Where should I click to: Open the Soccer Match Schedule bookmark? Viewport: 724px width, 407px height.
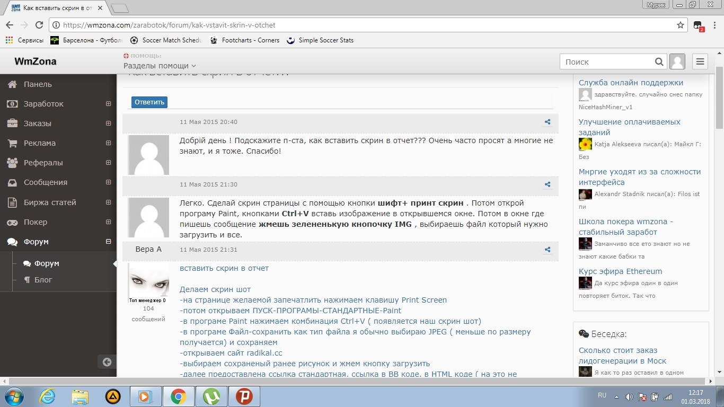pyautogui.click(x=166, y=40)
